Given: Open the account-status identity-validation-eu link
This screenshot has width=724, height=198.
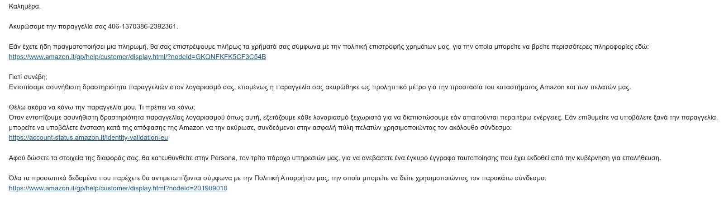Looking at the screenshot, I should (88, 138).
